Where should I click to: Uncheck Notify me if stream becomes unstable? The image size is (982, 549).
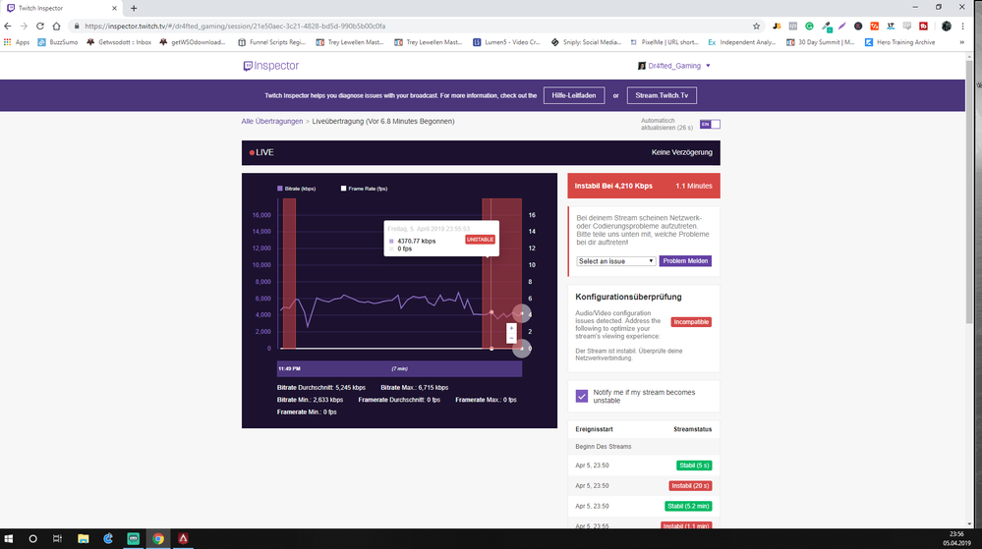(x=582, y=396)
